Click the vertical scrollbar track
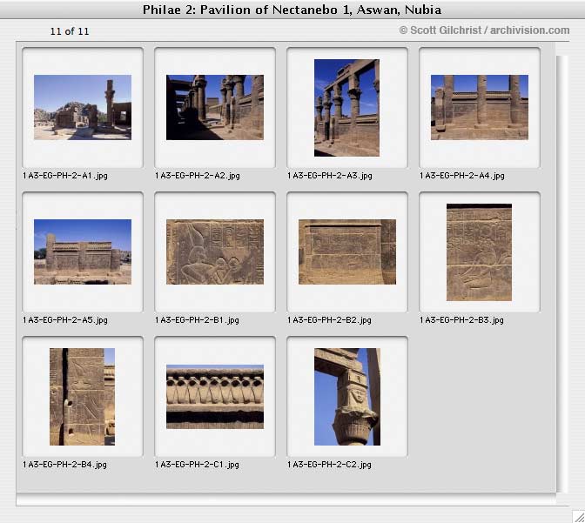 click(562, 274)
